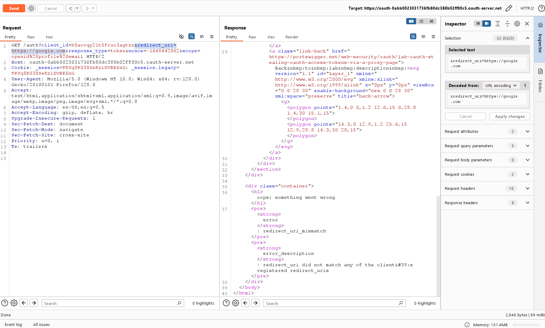545x328 pixels.
Task: Click the orange Send button
Action: point(14,8)
